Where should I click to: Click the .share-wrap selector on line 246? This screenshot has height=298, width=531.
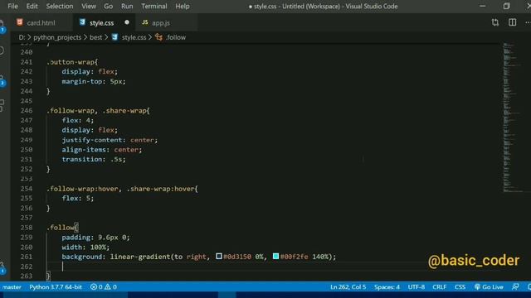(x=124, y=110)
